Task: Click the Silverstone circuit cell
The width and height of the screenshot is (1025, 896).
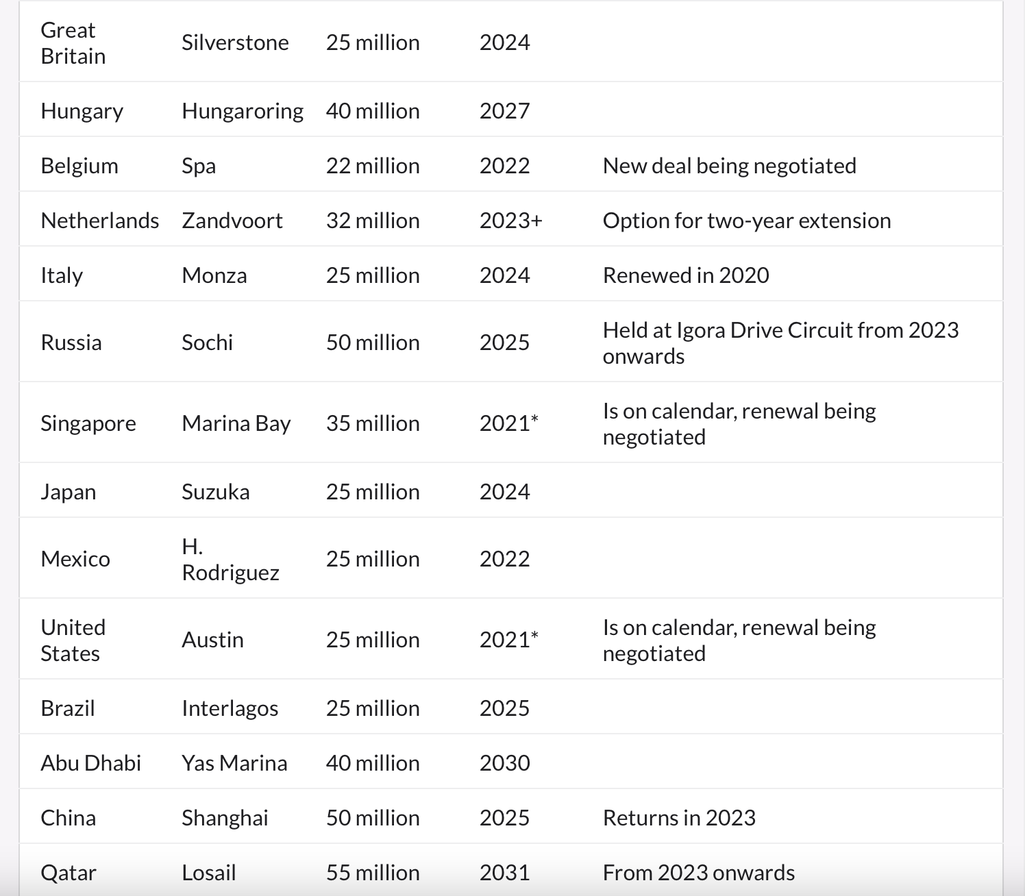Action: tap(235, 42)
